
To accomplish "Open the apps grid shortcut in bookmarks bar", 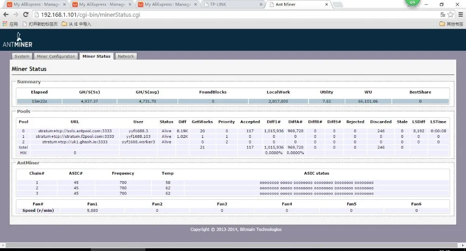I will (x=10, y=24).
